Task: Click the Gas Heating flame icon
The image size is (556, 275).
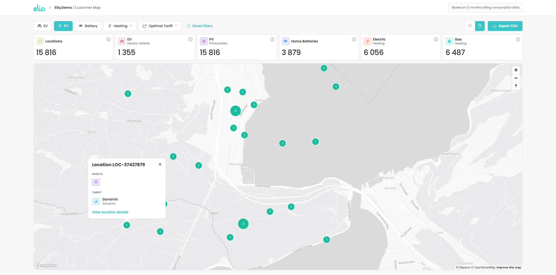Action: click(449, 41)
